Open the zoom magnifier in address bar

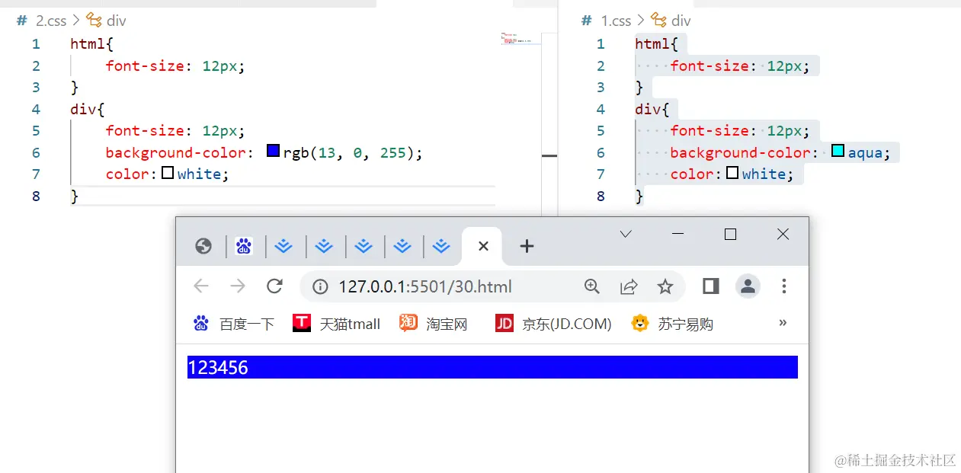pyautogui.click(x=592, y=286)
